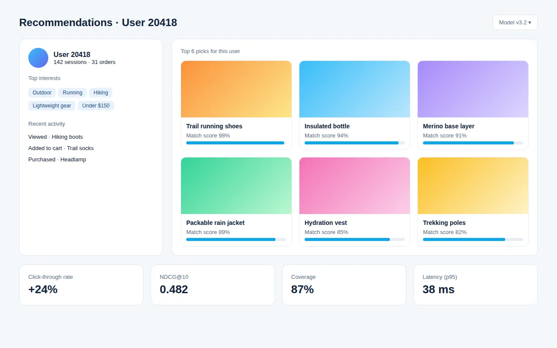Open the Model v3.2 dropdown
The height and width of the screenshot is (348, 557).
point(515,23)
